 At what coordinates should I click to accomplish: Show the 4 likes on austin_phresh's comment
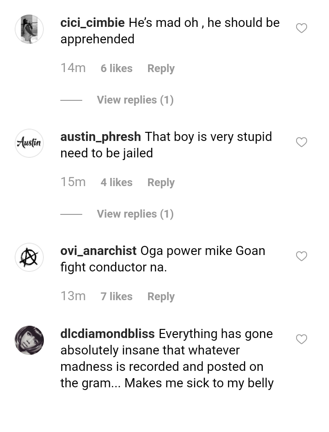pos(117,182)
